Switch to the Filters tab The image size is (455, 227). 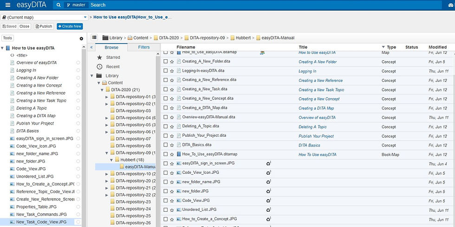[144, 47]
